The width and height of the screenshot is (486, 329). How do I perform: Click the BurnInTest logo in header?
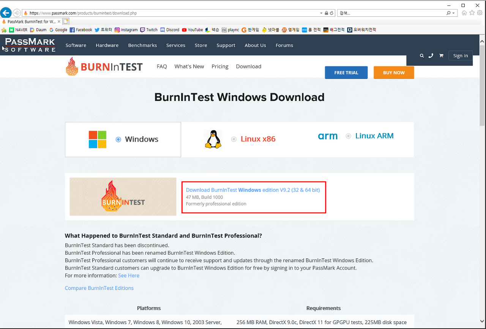104,67
